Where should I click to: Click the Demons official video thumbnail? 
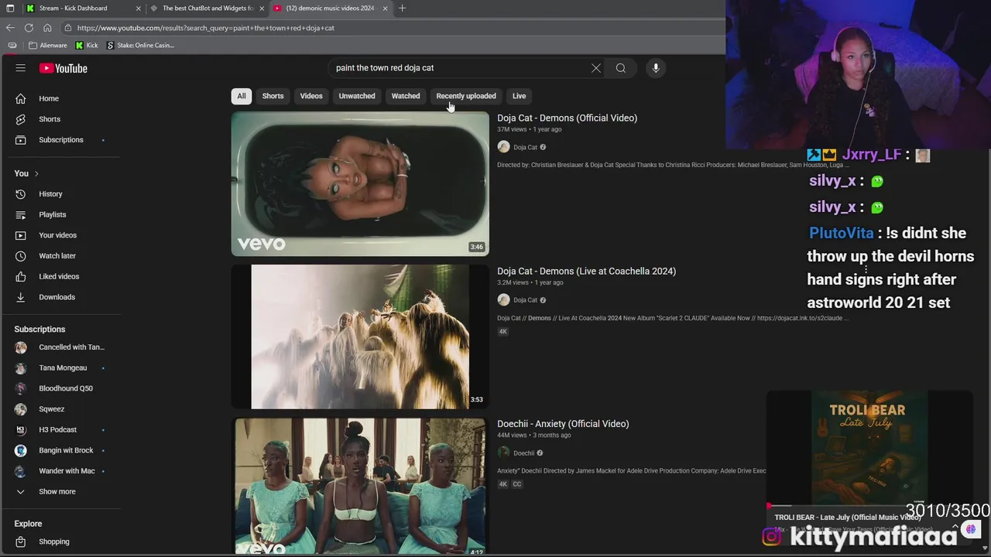pos(360,184)
